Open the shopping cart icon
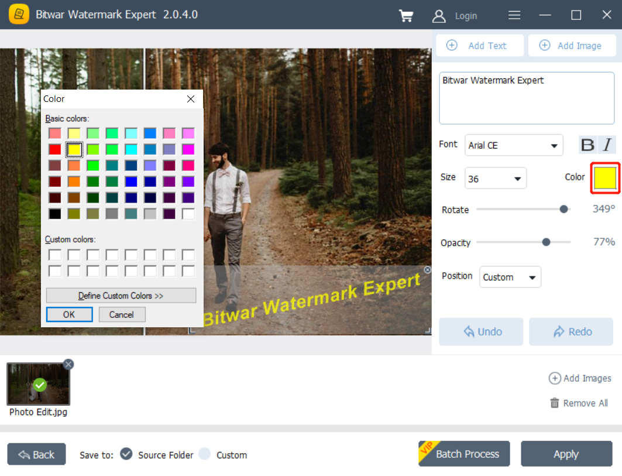The height and width of the screenshot is (476, 622). [406, 15]
